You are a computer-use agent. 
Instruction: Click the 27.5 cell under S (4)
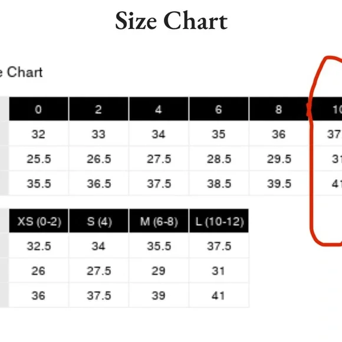click(98, 271)
